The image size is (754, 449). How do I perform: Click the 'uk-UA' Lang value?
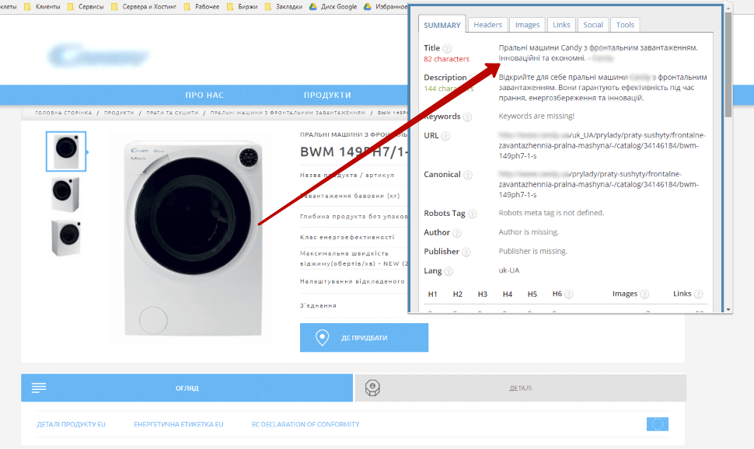509,270
